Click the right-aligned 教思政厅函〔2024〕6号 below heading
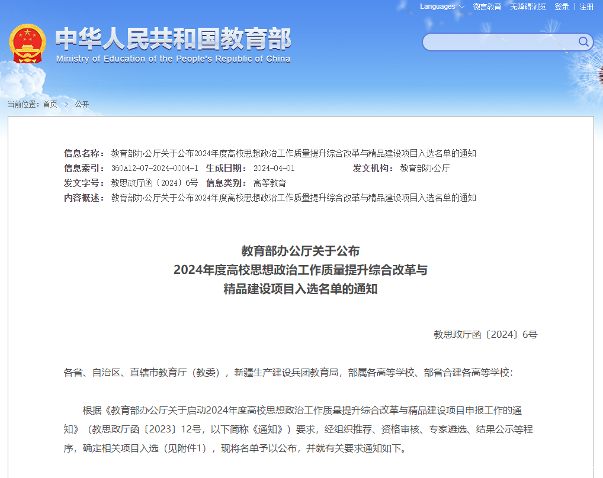603x478 pixels. (x=485, y=334)
